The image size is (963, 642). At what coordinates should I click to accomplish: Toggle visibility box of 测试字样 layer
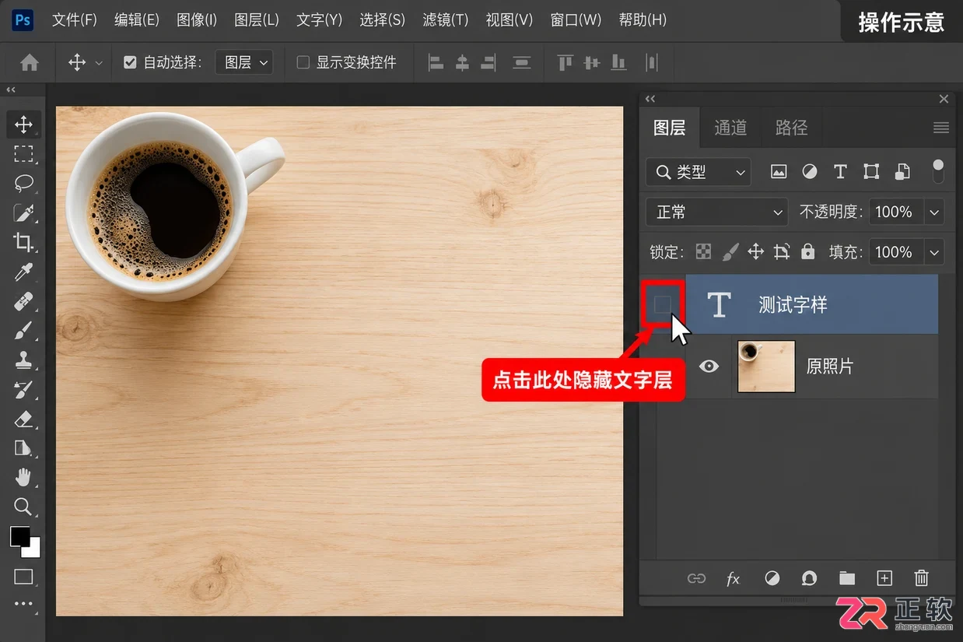click(x=662, y=304)
